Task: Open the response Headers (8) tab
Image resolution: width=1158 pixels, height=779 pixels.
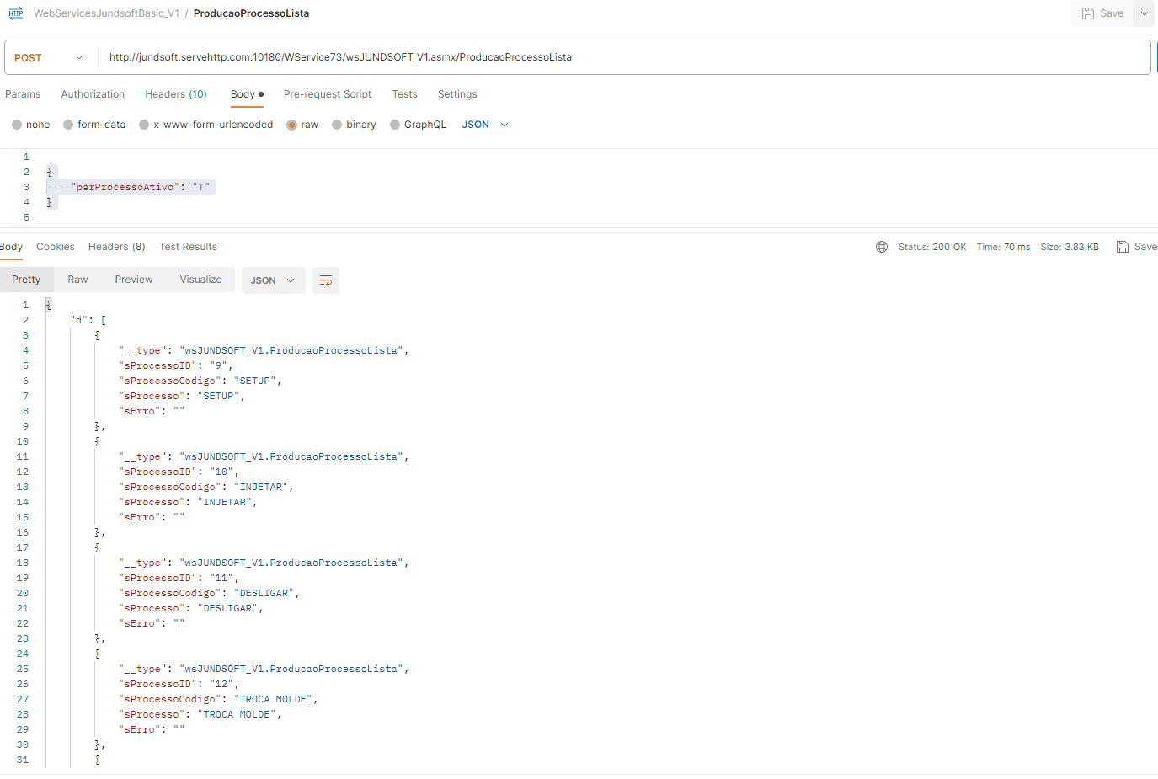Action: [117, 247]
